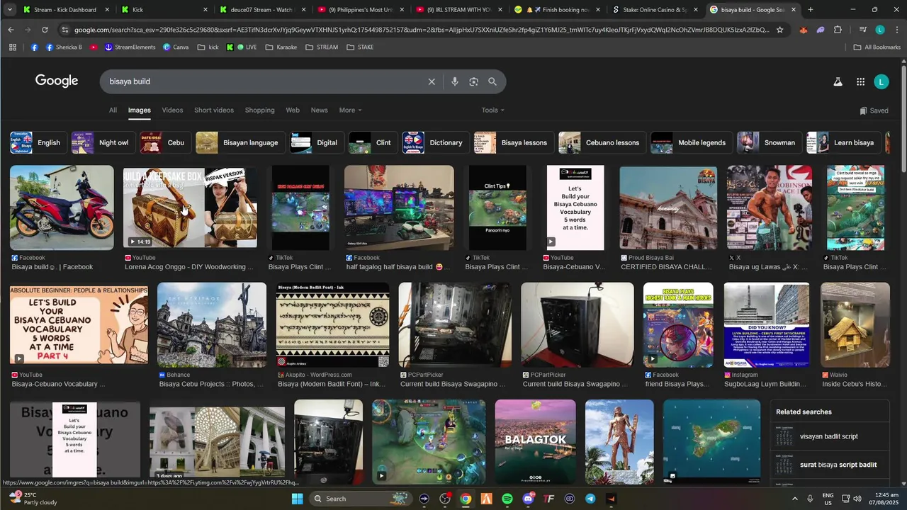Click the magnifying glass search icon
907x510 pixels.
[492, 81]
